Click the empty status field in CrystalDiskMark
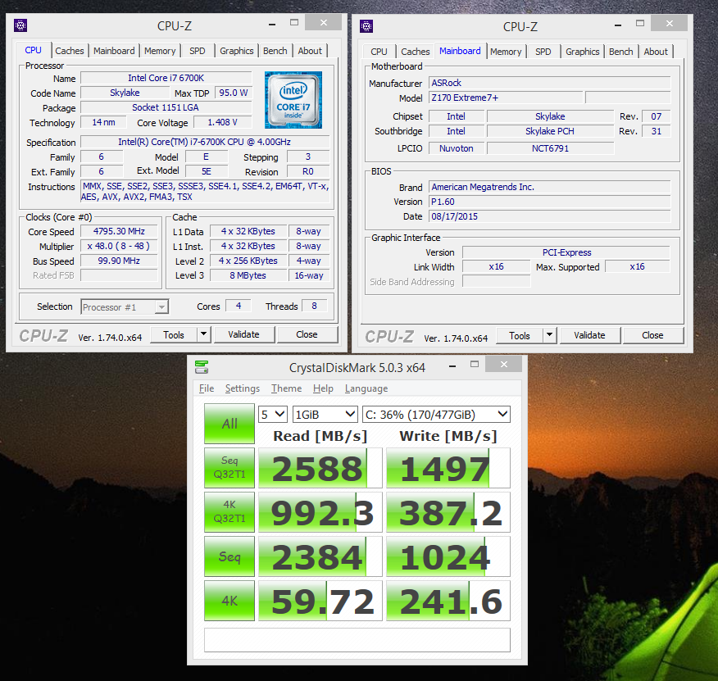 (x=357, y=640)
